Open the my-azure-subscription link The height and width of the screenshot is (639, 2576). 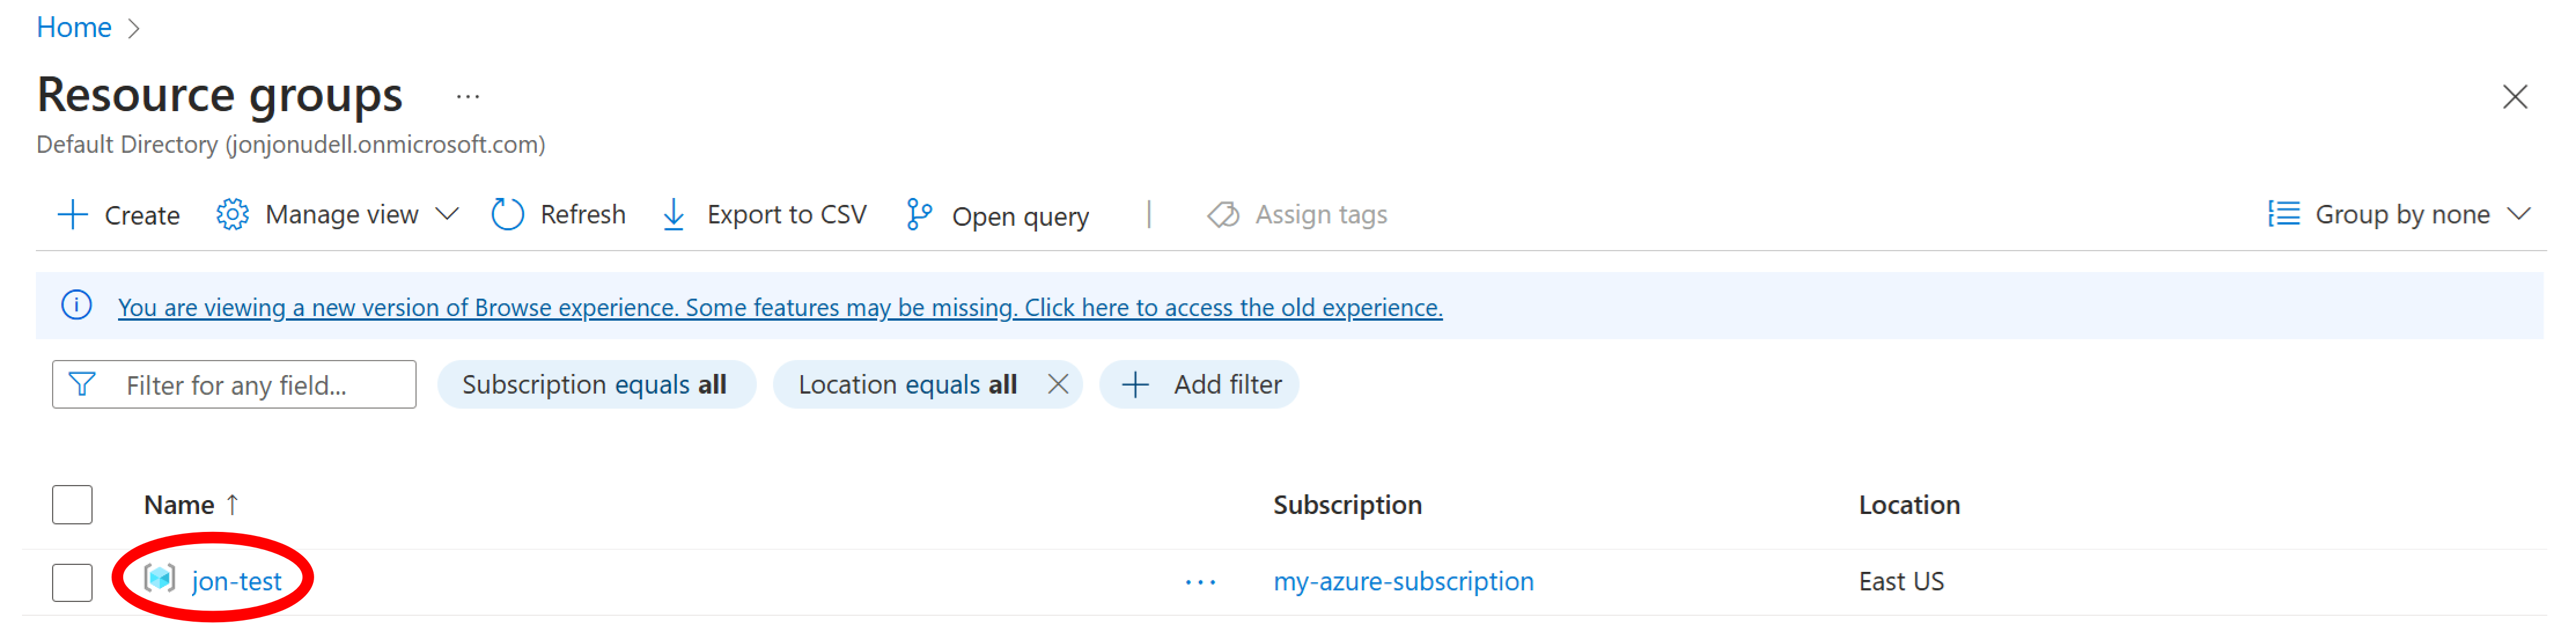click(1403, 580)
